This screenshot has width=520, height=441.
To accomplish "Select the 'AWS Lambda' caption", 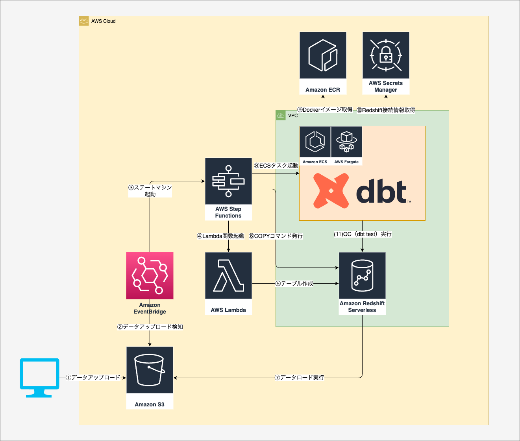I will [x=228, y=310].
